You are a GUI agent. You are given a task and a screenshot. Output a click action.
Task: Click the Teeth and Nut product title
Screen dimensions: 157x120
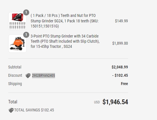pyautogui.click(x=64, y=21)
